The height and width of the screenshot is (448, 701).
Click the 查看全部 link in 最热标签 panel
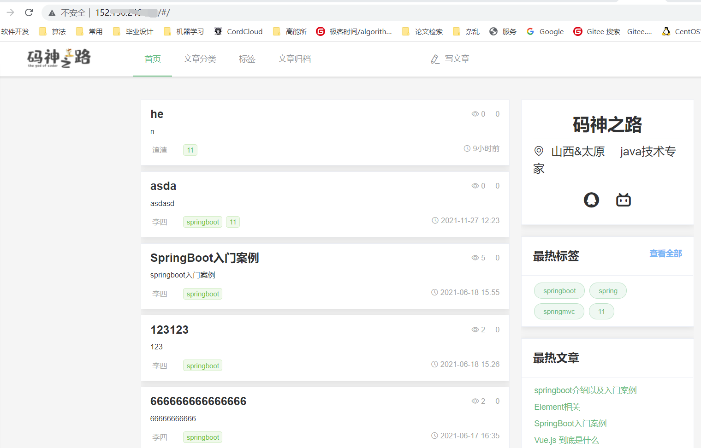(x=665, y=253)
